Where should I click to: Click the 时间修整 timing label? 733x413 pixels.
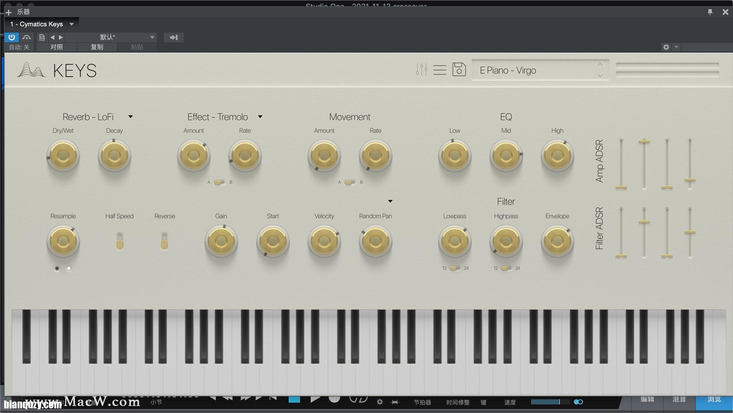(x=458, y=402)
